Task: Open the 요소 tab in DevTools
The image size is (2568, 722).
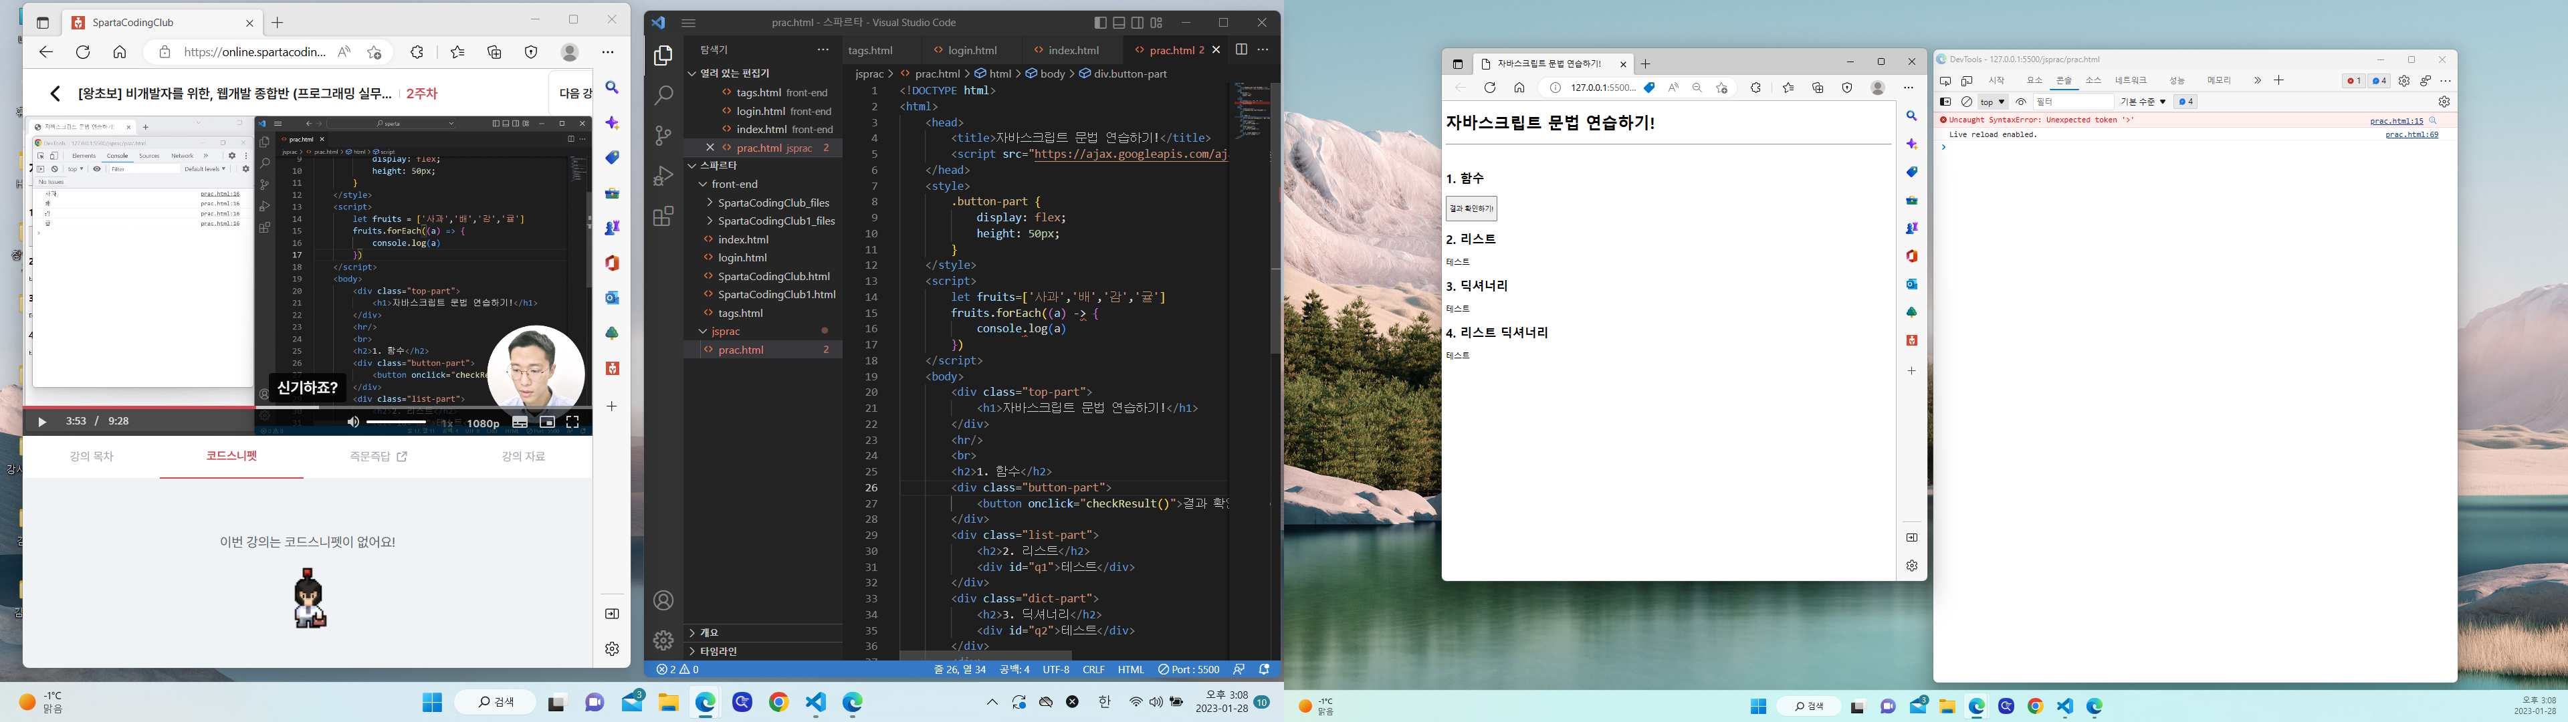Action: [2034, 81]
